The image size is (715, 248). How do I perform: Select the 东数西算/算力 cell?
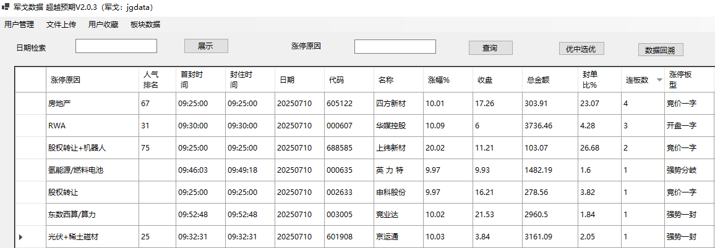[93, 215]
